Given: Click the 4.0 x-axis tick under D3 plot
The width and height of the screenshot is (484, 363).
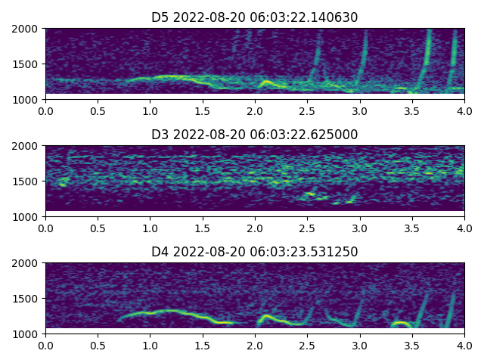Looking at the screenshot, I should click(464, 228).
